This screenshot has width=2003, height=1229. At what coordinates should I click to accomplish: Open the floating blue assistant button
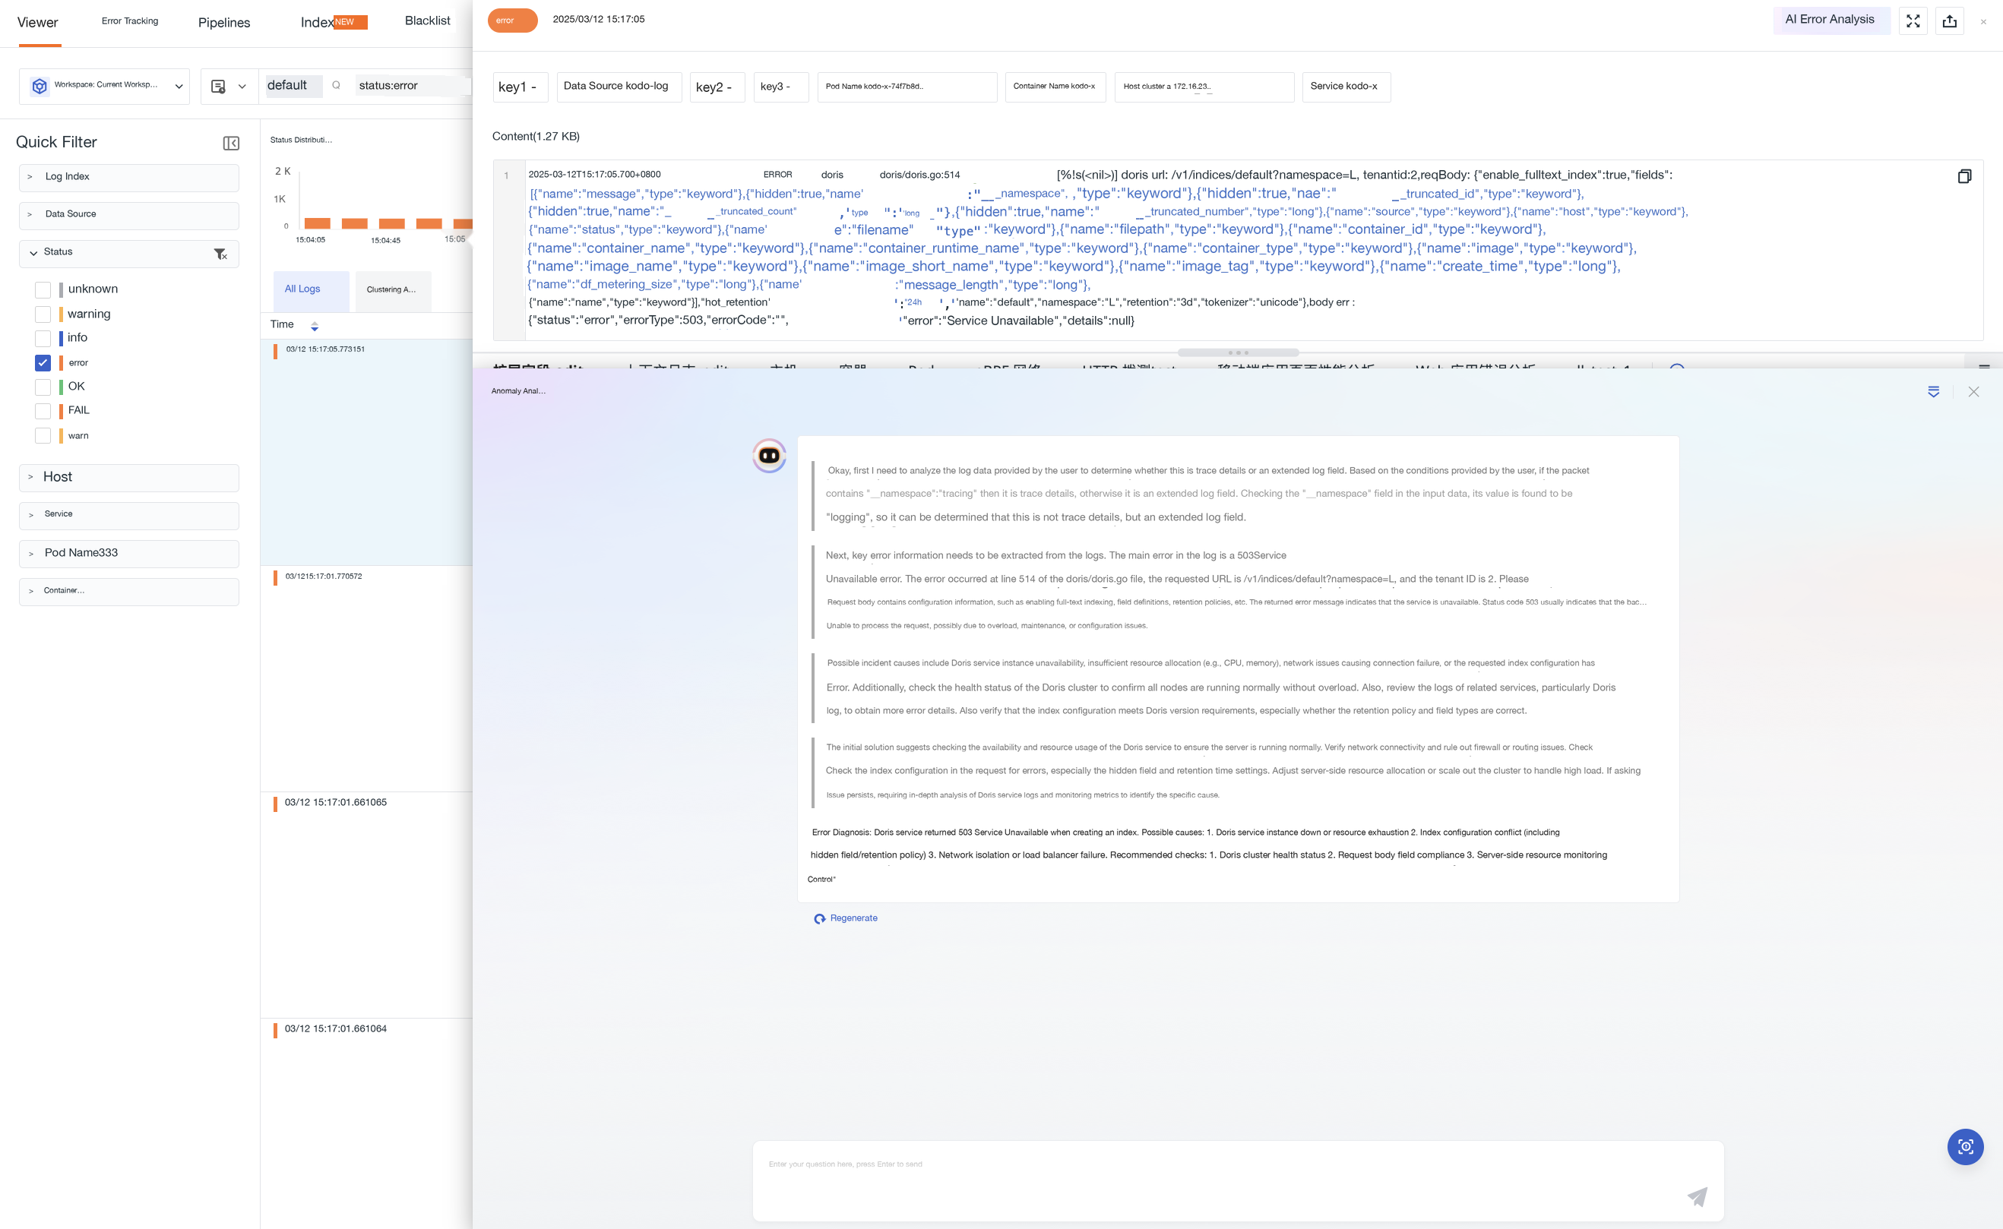(1965, 1147)
